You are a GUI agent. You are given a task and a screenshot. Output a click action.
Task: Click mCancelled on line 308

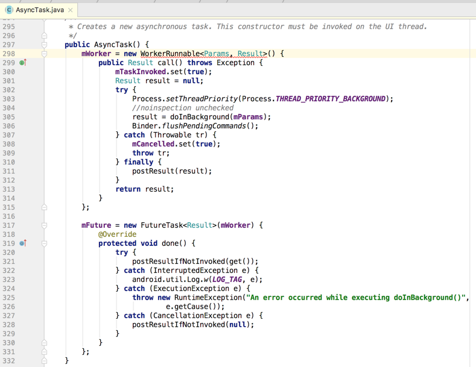click(x=153, y=144)
